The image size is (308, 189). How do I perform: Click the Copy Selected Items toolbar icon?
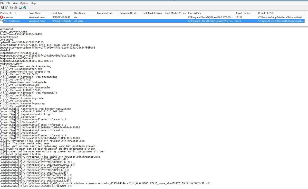click(11, 8)
